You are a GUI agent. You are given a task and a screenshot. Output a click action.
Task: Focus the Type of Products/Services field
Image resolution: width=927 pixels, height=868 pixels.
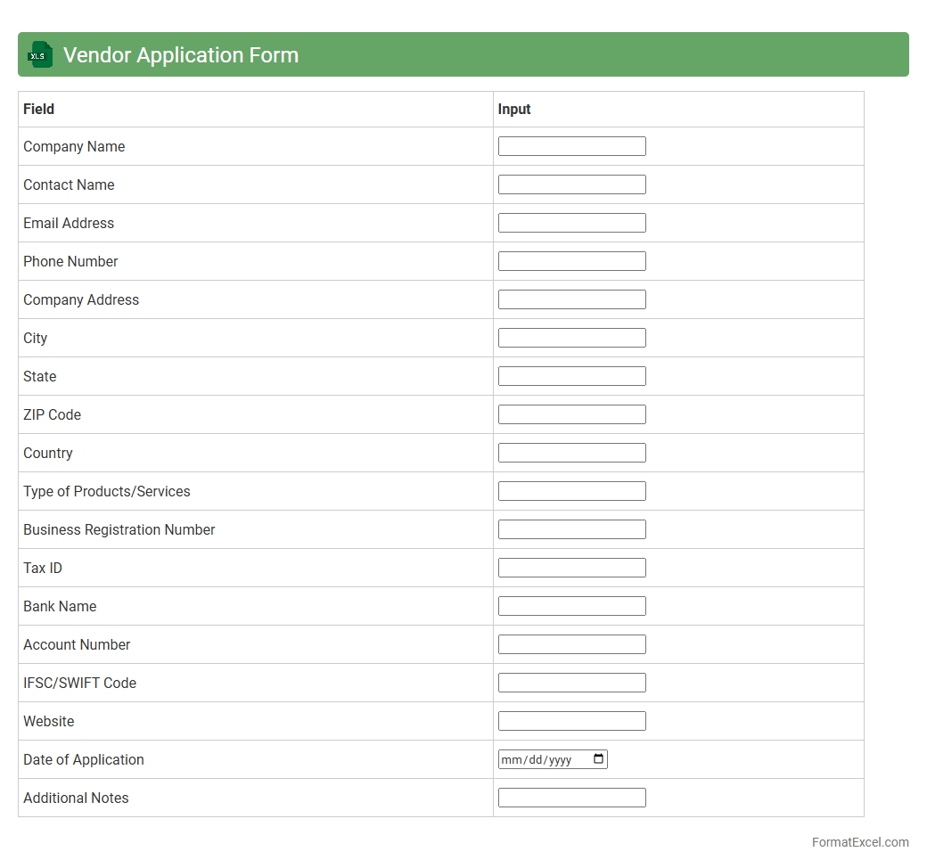coord(571,491)
